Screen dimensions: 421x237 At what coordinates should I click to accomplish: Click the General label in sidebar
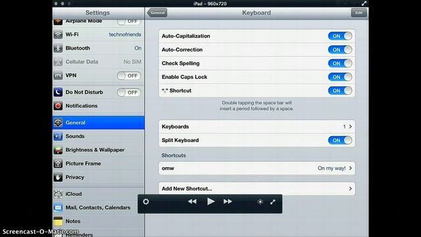75,122
